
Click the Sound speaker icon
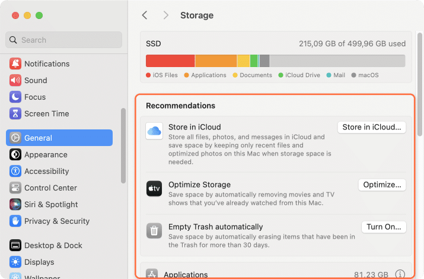pos(15,80)
